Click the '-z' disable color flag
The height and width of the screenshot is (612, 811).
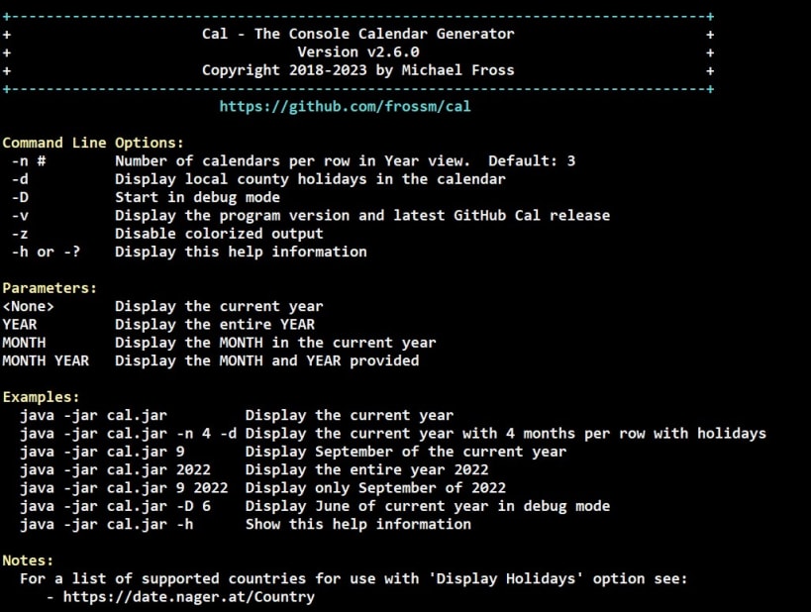pos(20,234)
